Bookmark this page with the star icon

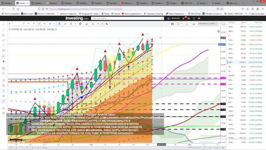click(x=222, y=9)
